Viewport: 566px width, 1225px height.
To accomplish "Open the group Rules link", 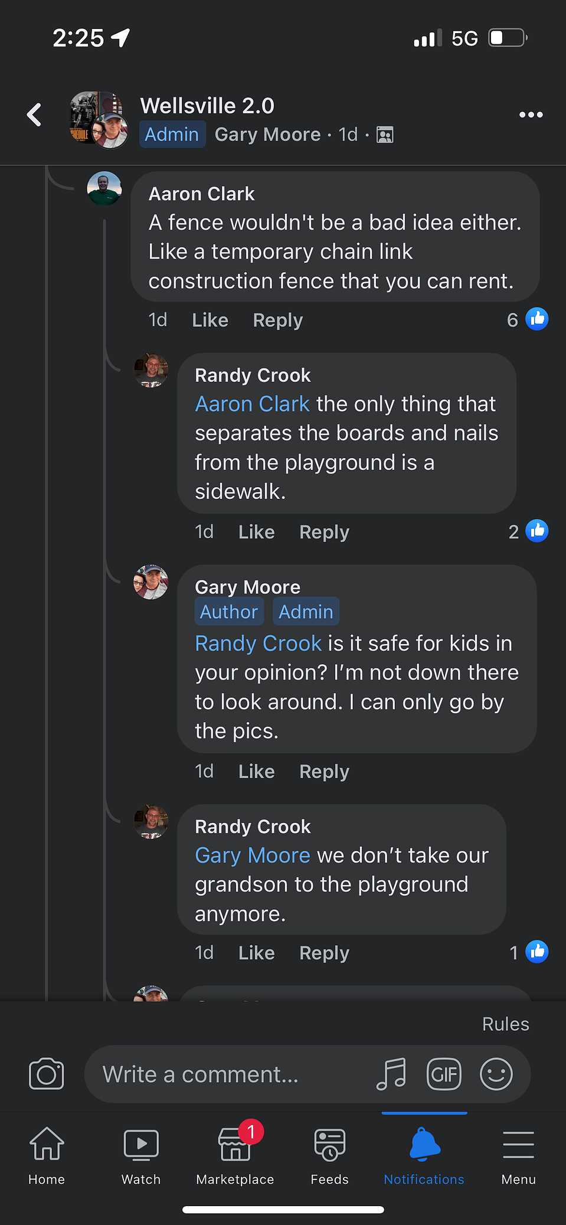I will [506, 1024].
